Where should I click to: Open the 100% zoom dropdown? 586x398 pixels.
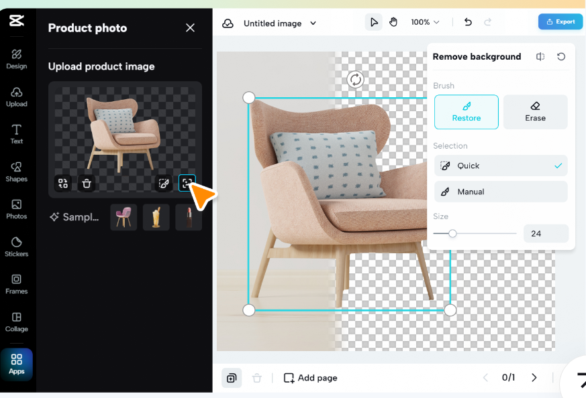click(425, 22)
